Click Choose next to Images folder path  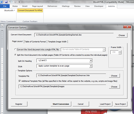click(114, 87)
